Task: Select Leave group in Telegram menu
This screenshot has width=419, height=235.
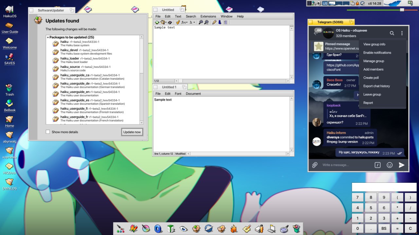Action: point(382,94)
